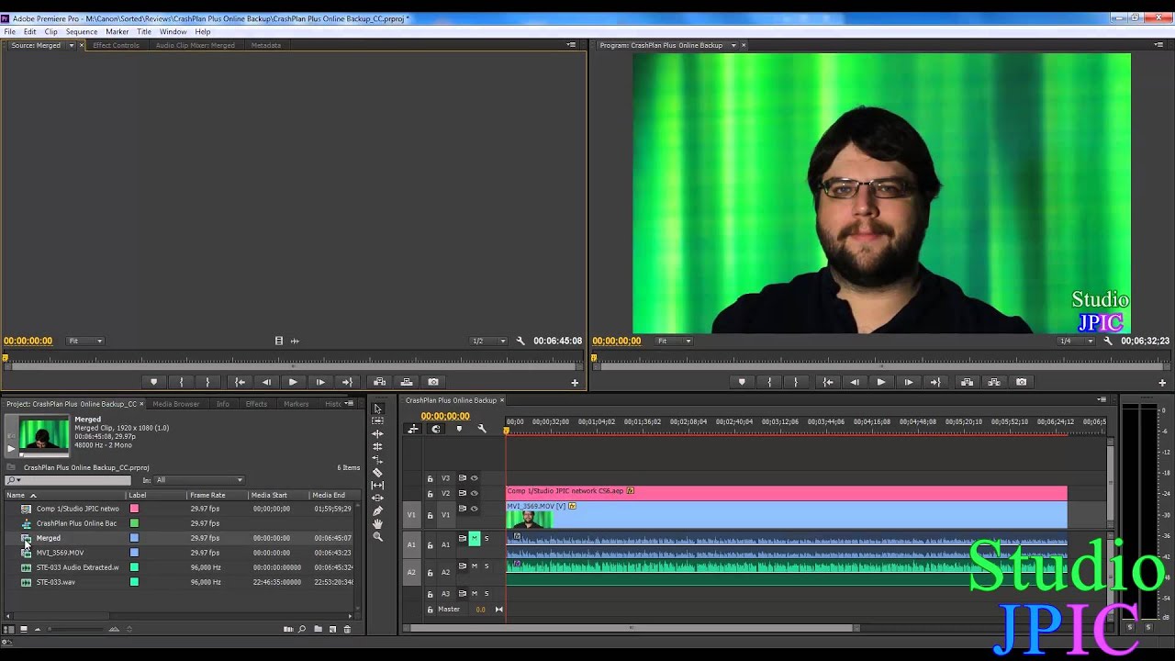Image resolution: width=1175 pixels, height=661 pixels.
Task: Open timeline display settings wrench
Action: point(482,429)
